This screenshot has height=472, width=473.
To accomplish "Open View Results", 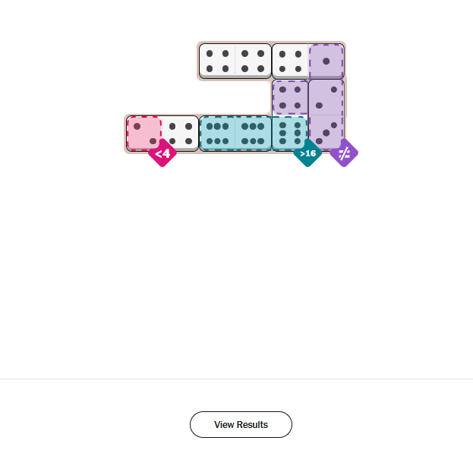I will coord(241,424).
